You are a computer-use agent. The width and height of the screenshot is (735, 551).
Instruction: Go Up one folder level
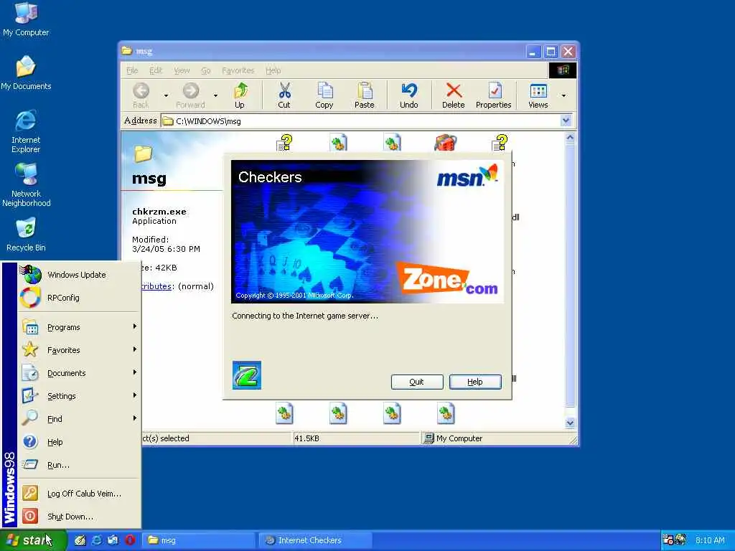pyautogui.click(x=240, y=95)
